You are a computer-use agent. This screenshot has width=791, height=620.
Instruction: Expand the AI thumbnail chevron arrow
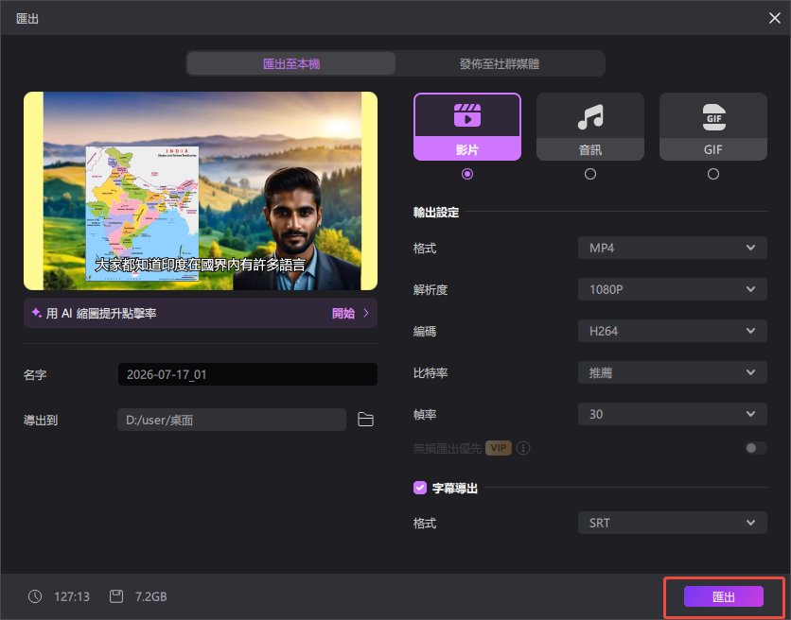[x=366, y=313]
